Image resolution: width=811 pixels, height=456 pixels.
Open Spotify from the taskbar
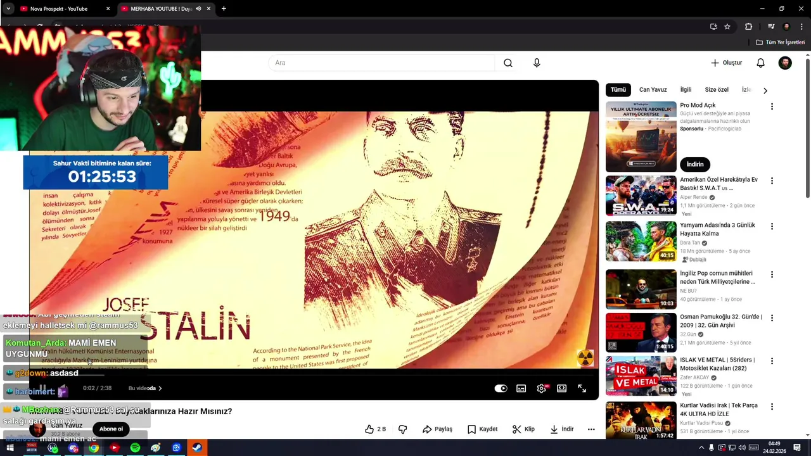point(135,448)
